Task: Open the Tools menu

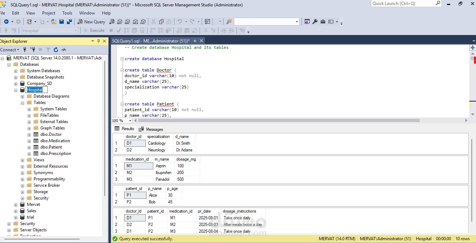Action: 67,13
